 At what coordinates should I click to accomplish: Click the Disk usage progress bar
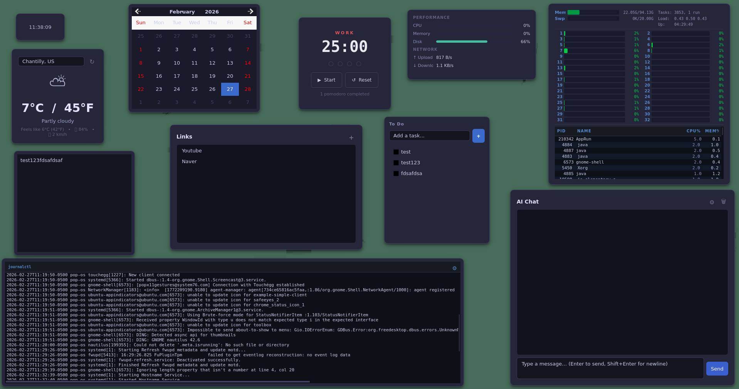click(461, 42)
